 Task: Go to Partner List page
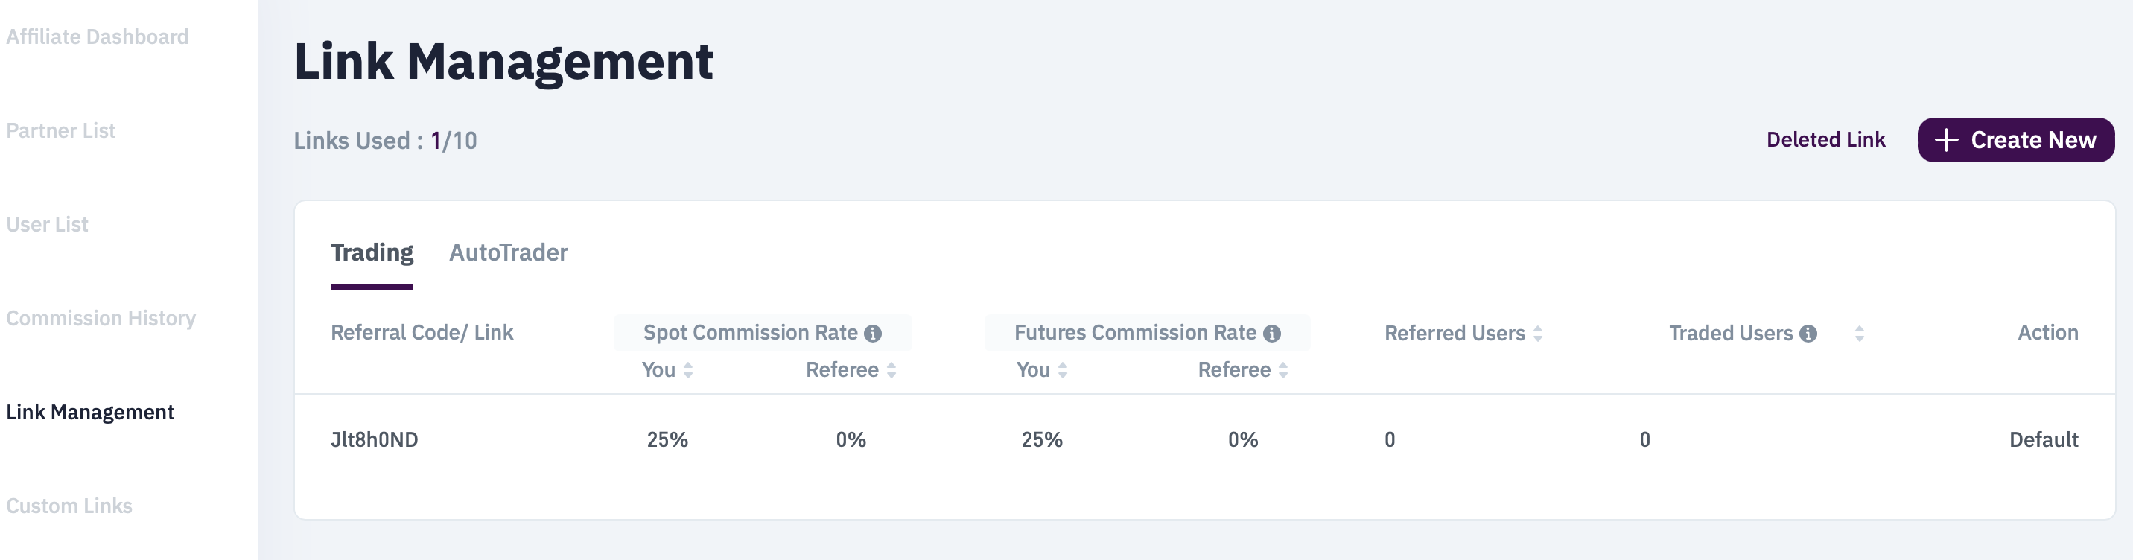click(60, 131)
